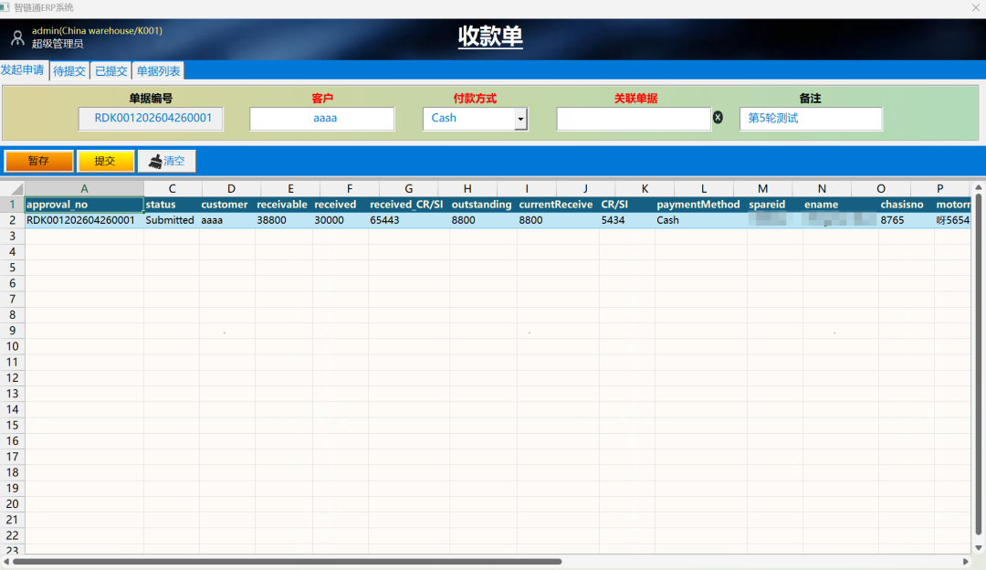Click the aaaa customer cell in grid
Screen dimensions: 986x570
coord(227,220)
